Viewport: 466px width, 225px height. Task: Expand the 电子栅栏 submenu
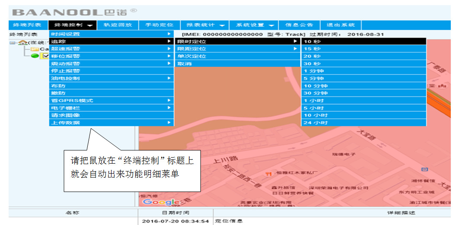(x=112, y=108)
